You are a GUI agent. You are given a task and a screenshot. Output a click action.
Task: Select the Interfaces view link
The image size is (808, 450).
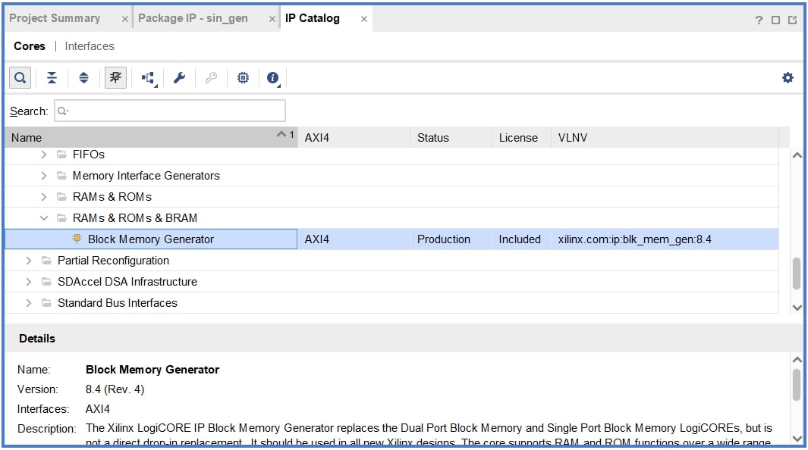[90, 45]
